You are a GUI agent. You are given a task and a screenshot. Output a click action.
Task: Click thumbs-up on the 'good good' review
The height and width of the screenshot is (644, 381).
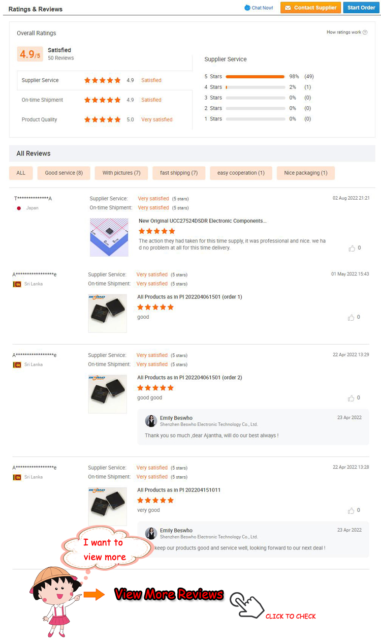click(351, 398)
